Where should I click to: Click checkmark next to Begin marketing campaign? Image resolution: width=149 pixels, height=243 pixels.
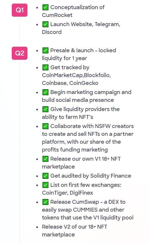45,92
